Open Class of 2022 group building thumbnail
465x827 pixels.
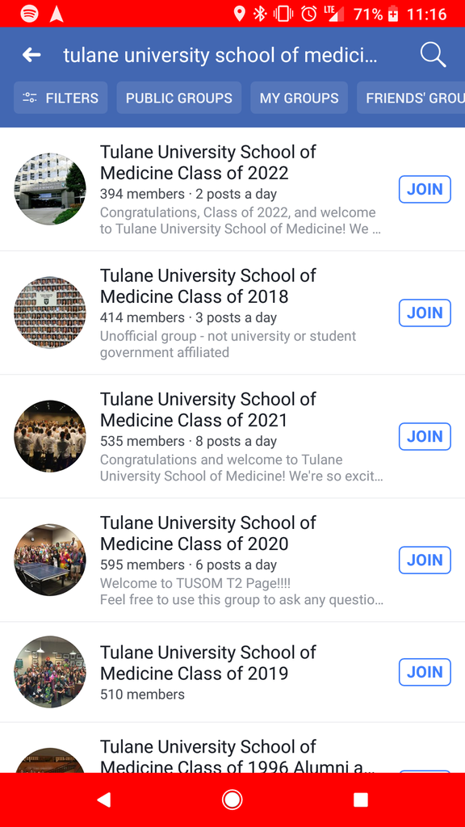tap(50, 189)
